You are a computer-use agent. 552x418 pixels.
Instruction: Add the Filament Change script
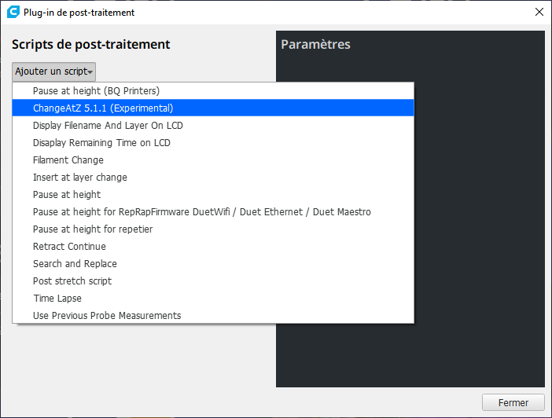pyautogui.click(x=68, y=160)
